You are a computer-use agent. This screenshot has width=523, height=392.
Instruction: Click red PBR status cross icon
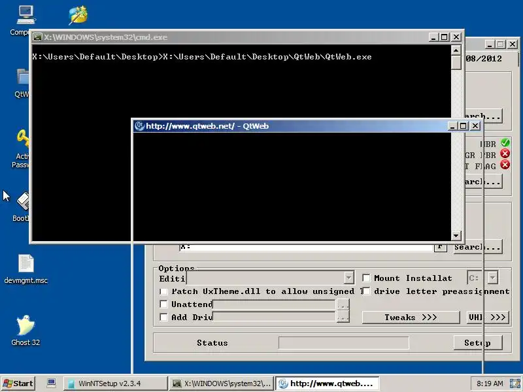pyautogui.click(x=505, y=154)
